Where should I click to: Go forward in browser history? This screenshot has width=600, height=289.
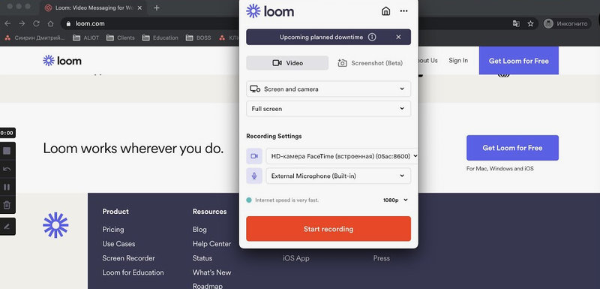22,24
